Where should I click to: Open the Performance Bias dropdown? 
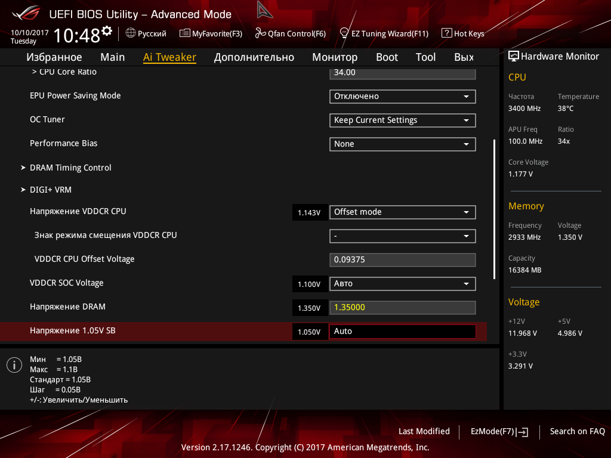coord(403,144)
